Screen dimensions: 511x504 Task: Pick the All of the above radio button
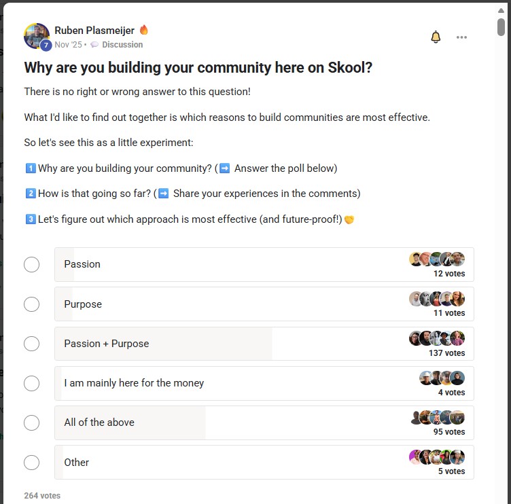click(x=32, y=422)
